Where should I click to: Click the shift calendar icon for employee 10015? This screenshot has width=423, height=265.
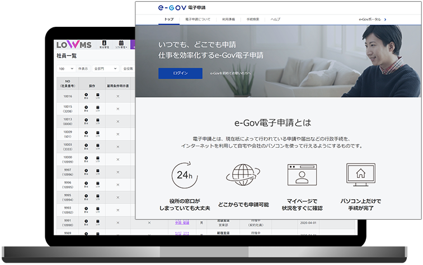[98, 108]
